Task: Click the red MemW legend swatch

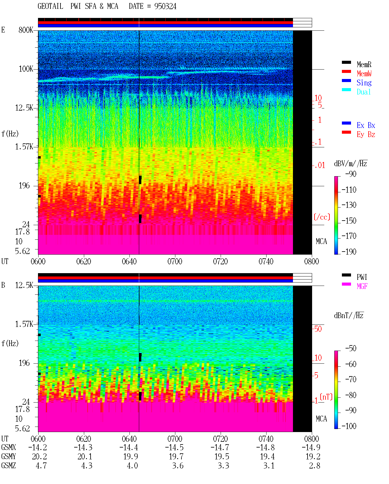Action: click(346, 71)
